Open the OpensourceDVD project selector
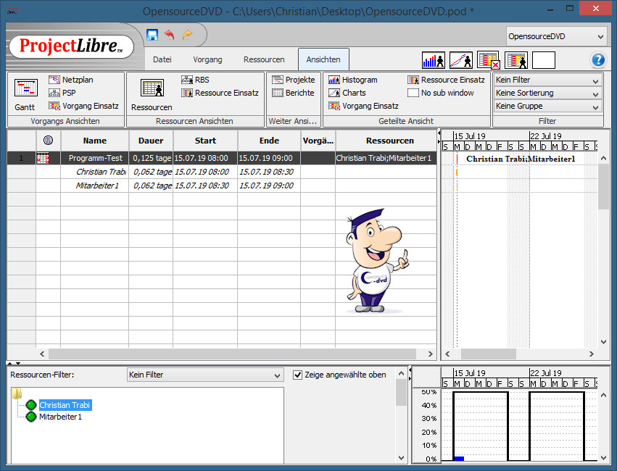 555,36
